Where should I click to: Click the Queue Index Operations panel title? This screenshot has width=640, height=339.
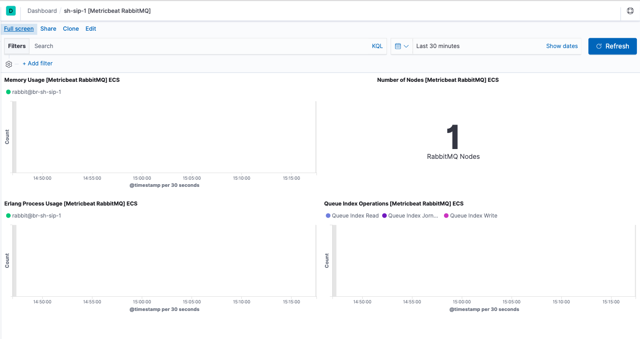click(x=394, y=204)
